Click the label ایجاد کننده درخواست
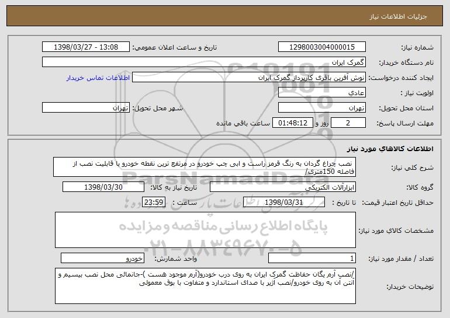The image size is (450, 318). pyautogui.click(x=401, y=78)
